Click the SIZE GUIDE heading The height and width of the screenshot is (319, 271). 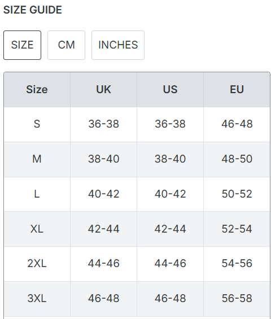pos(33,10)
